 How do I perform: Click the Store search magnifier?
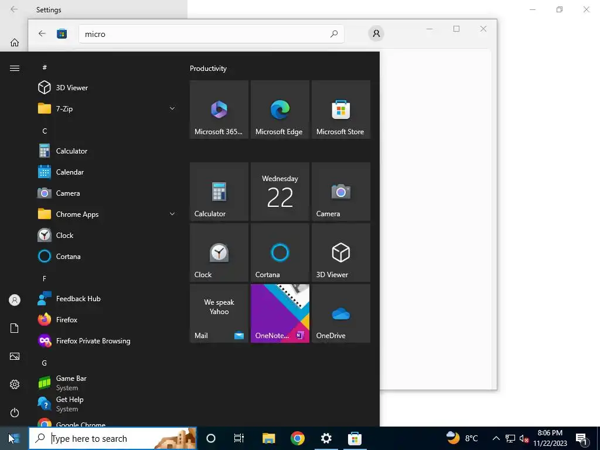[x=334, y=34]
